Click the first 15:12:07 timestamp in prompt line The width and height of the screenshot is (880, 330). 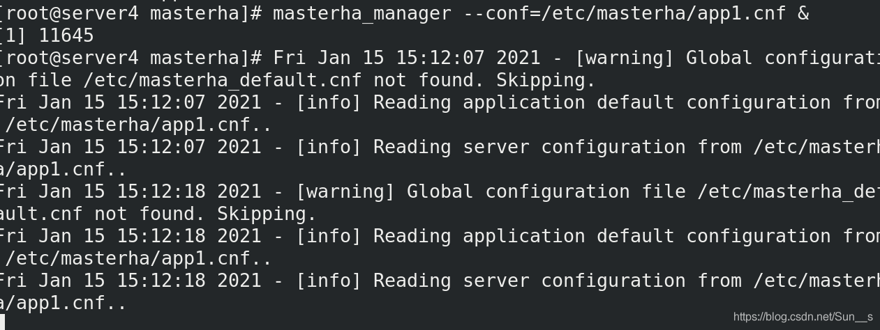pyautogui.click(x=440, y=58)
